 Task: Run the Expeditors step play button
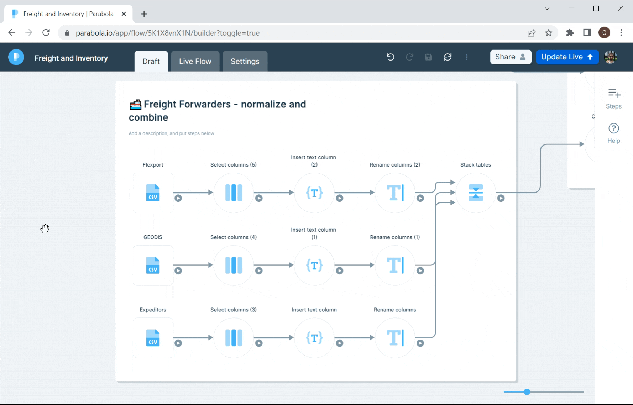click(178, 343)
